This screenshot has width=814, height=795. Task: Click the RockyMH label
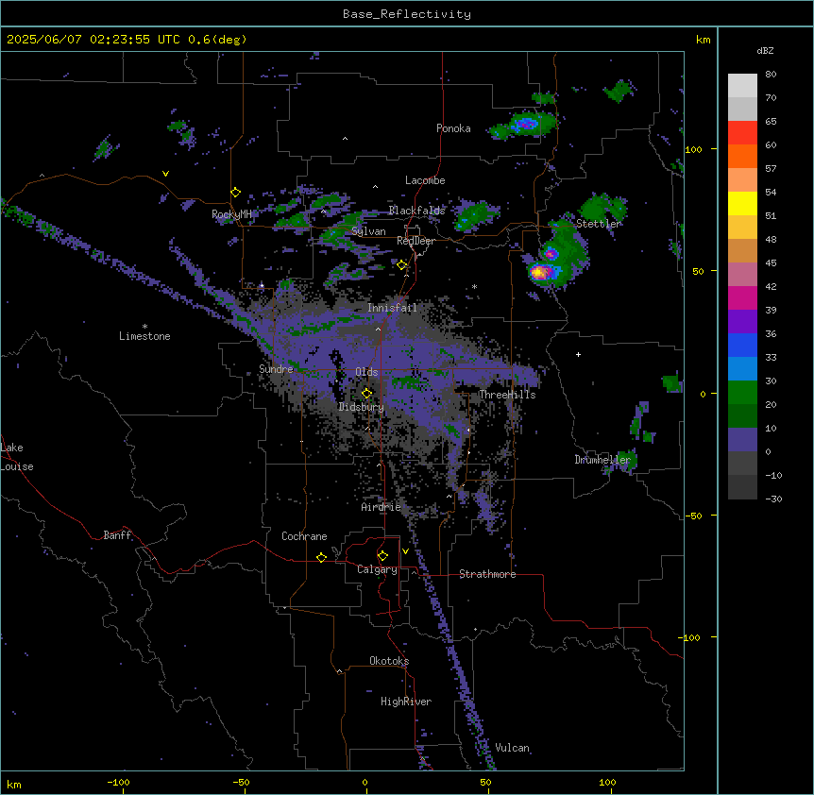click(231, 214)
